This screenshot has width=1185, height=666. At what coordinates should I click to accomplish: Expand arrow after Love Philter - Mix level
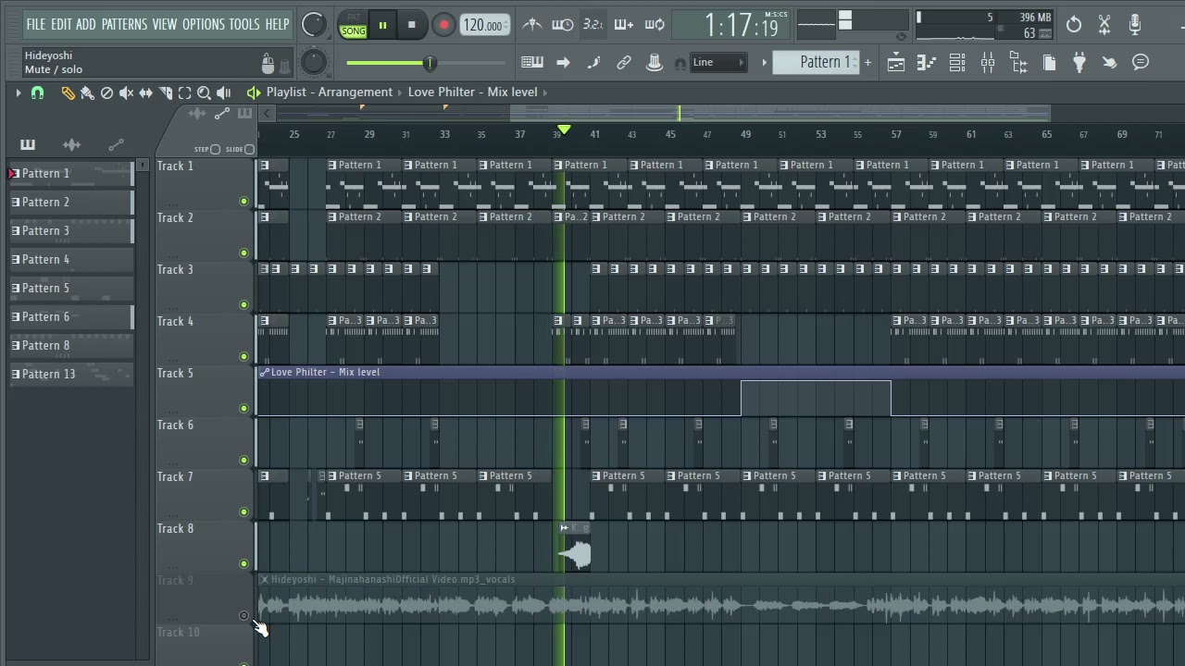click(546, 92)
